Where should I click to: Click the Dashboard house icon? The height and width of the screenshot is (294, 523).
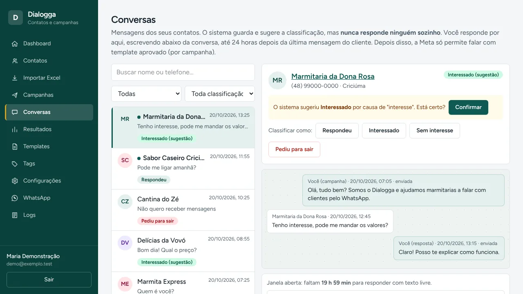15,44
